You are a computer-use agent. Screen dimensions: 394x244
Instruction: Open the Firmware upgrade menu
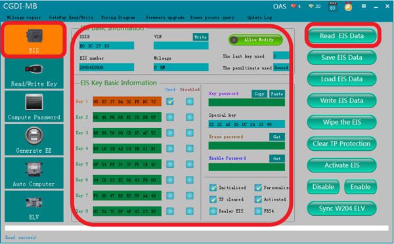[x=165, y=18]
